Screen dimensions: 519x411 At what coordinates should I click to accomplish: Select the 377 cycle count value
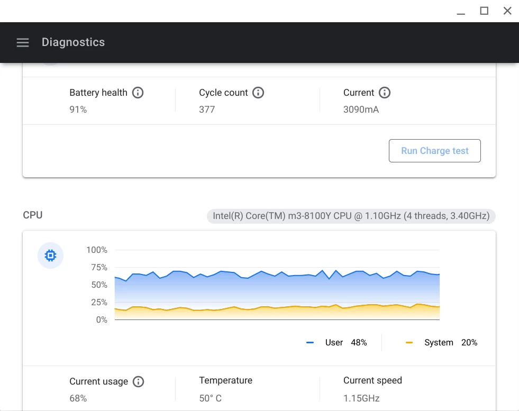pyautogui.click(x=207, y=109)
